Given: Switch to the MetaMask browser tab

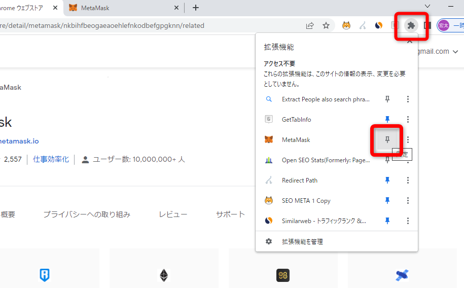Looking at the screenshot, I should pos(123,8).
